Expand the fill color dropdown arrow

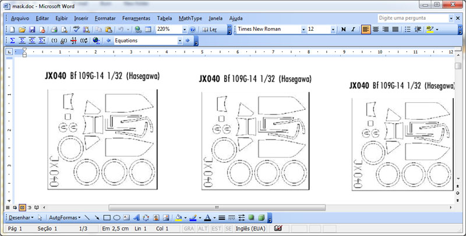coord(185,217)
